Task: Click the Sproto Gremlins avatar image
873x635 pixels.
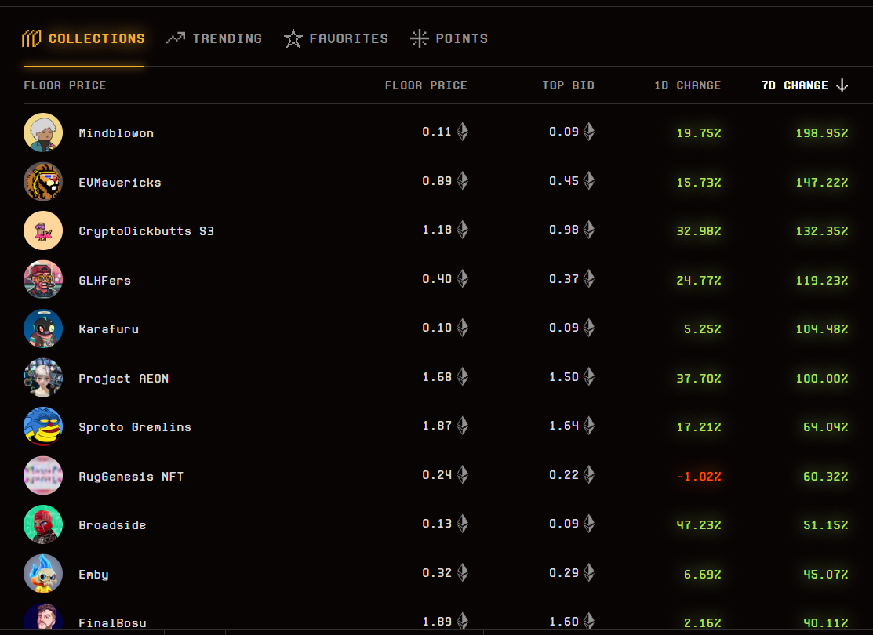Action: (x=43, y=426)
